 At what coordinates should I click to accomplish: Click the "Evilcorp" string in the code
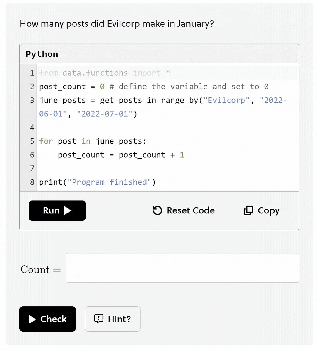coord(226,100)
